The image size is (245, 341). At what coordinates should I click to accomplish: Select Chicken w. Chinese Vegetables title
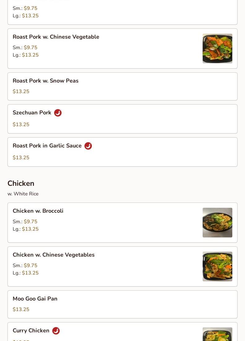(54, 255)
